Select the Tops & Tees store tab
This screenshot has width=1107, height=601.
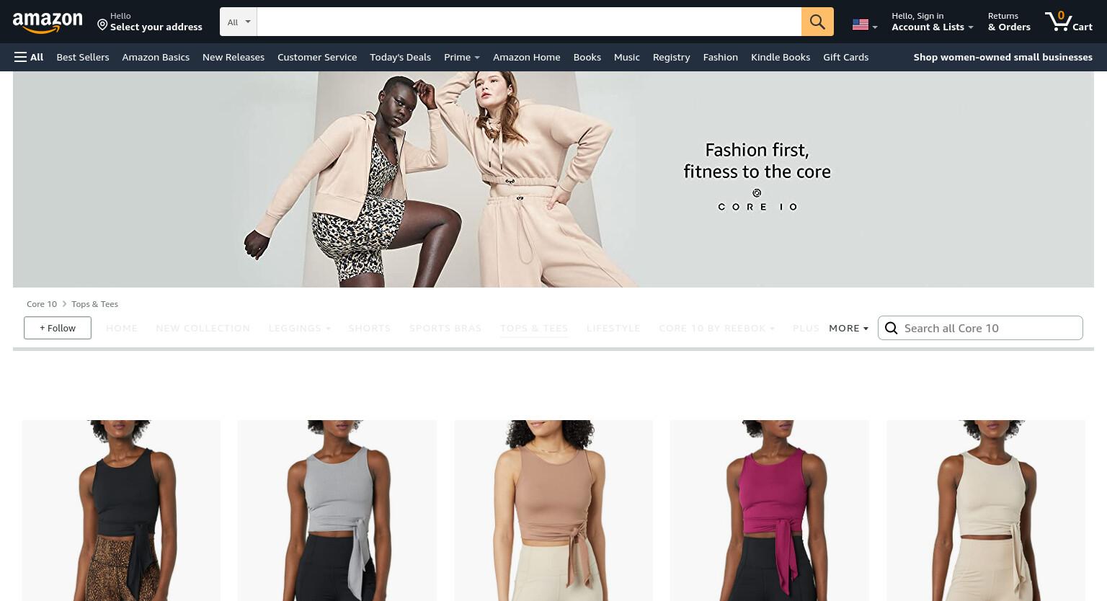[x=534, y=328]
